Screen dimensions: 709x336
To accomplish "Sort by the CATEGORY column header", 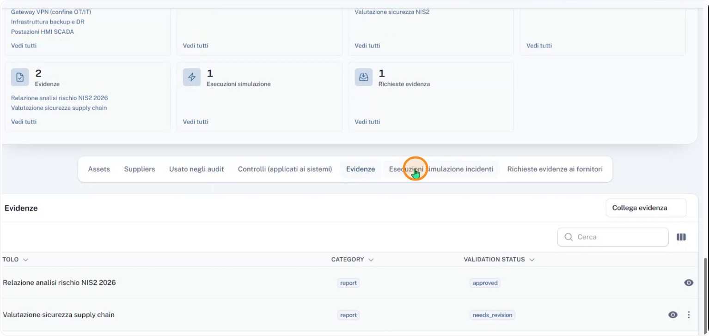I will pos(352,259).
